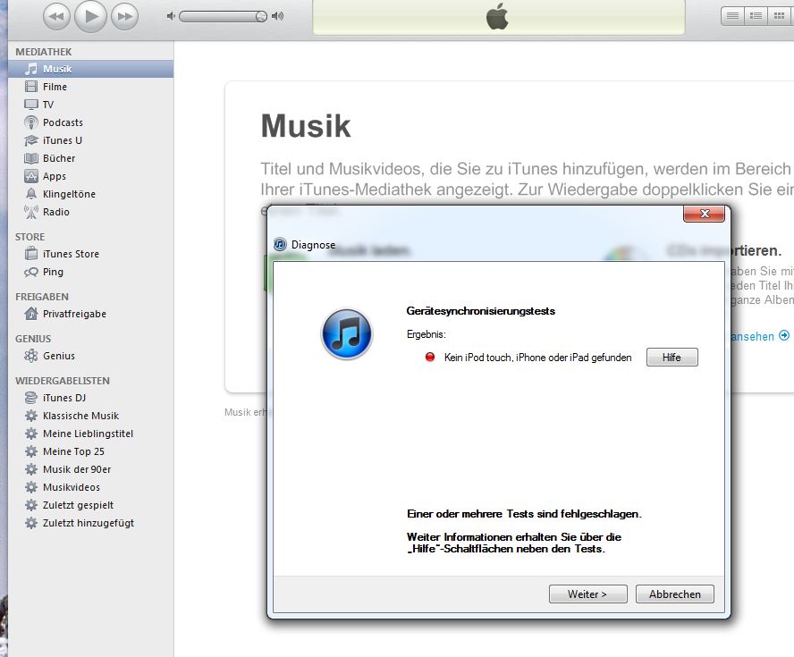Select Zuletzt hinzugefügt gear icon
Image resolution: width=794 pixels, height=657 pixels.
tap(31, 523)
